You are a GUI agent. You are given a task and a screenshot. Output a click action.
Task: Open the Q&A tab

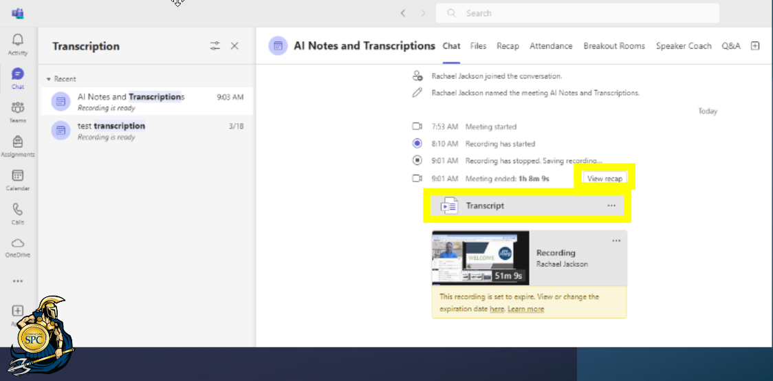[731, 46]
